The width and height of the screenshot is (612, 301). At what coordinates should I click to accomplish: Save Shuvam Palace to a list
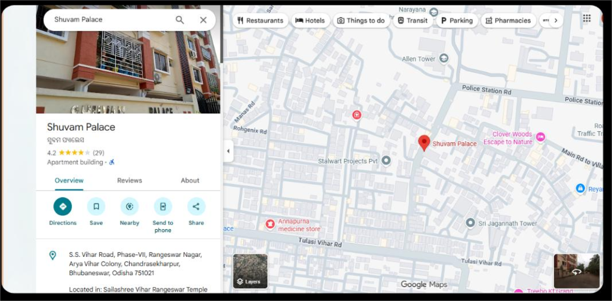96,207
